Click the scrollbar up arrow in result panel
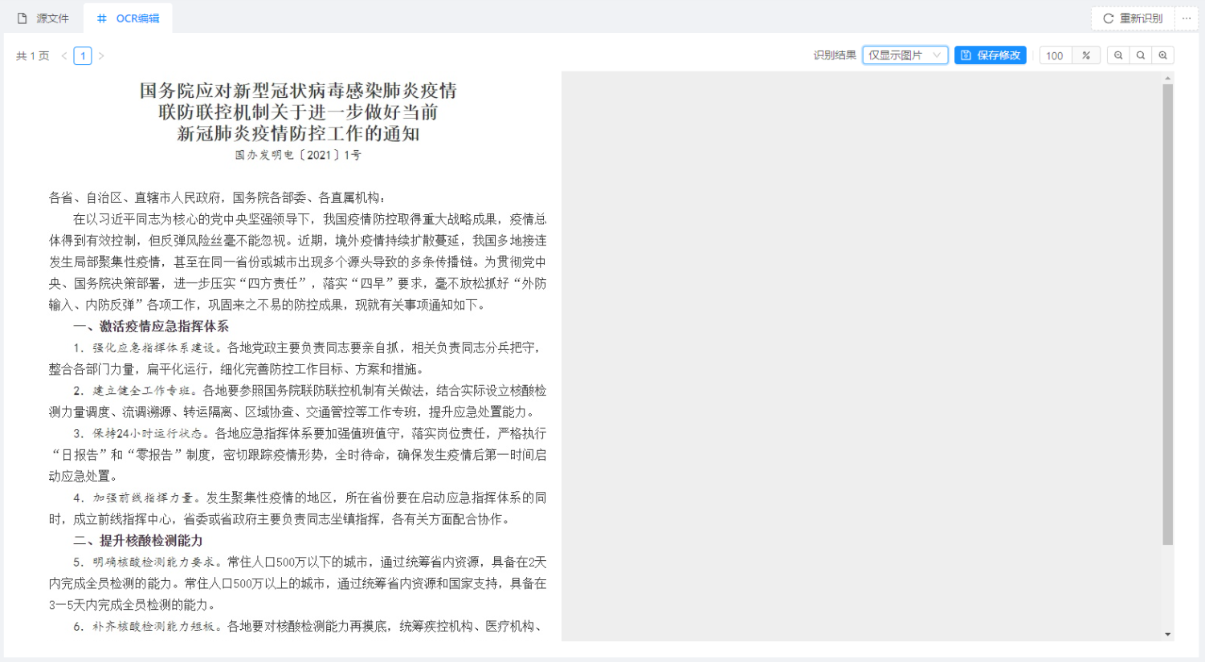The image size is (1205, 662). pos(1168,78)
